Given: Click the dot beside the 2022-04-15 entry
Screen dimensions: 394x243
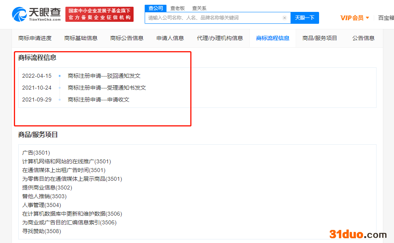Looking at the screenshot, I should (x=60, y=76).
